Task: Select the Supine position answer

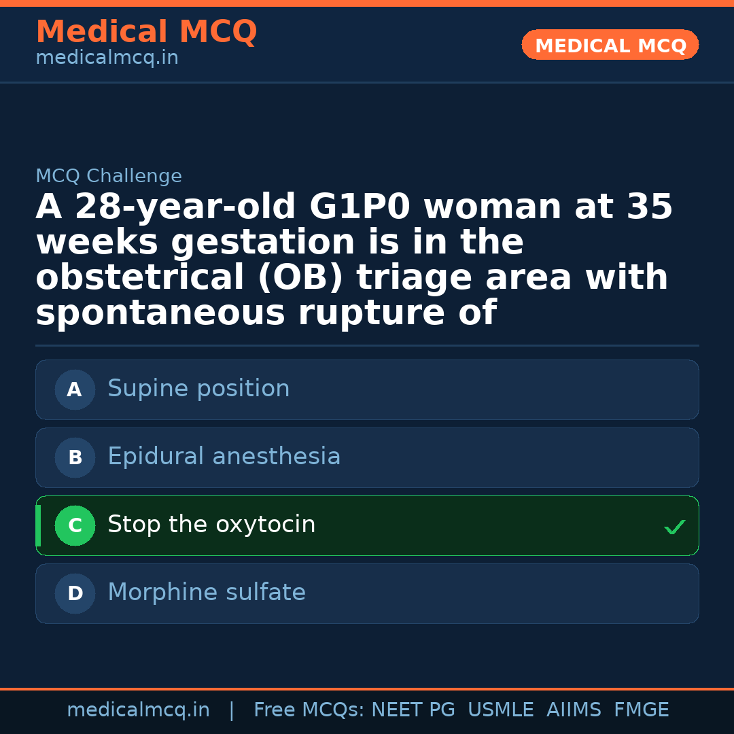Action: [x=198, y=389]
